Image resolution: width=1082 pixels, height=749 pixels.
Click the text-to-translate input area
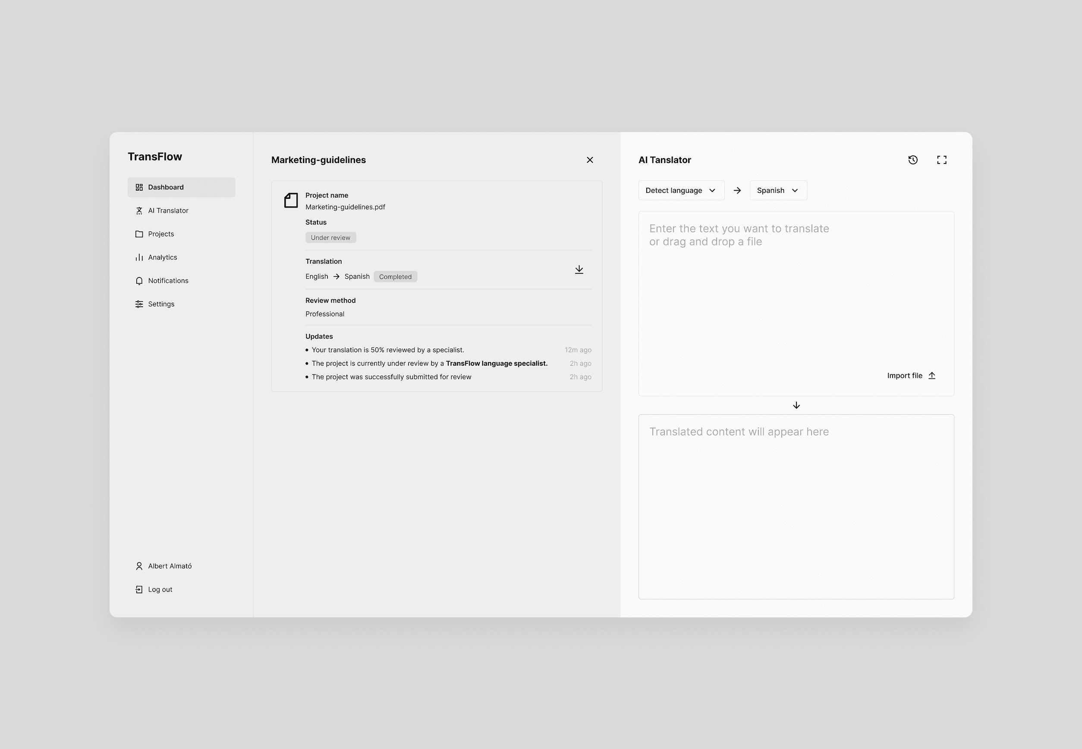(x=796, y=291)
